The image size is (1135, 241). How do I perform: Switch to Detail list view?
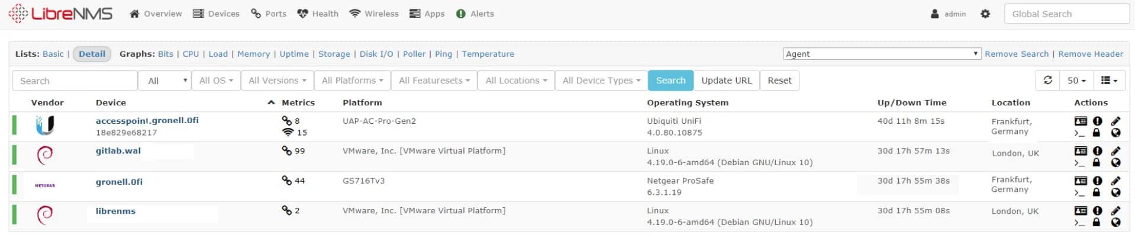coord(92,54)
